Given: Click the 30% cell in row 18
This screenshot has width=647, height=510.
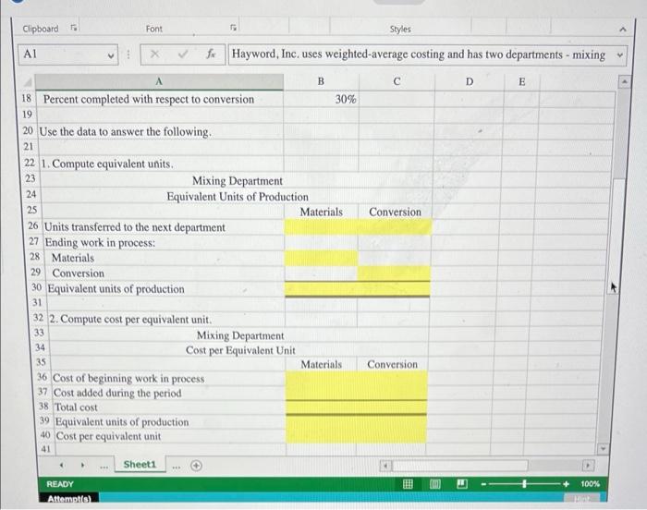Looking at the screenshot, I should (322, 99).
